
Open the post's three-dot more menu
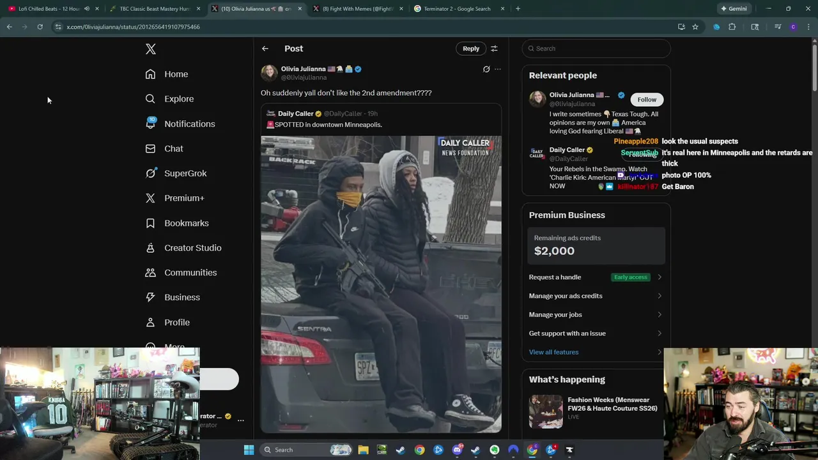[x=498, y=69]
